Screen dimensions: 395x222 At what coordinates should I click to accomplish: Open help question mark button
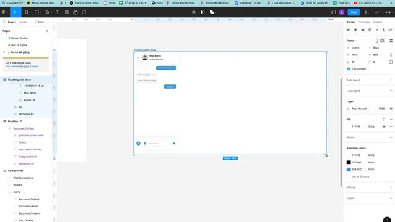click(x=387, y=220)
